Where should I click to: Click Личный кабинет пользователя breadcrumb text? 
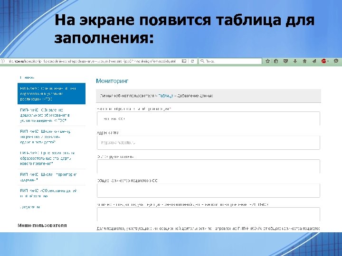(x=127, y=96)
